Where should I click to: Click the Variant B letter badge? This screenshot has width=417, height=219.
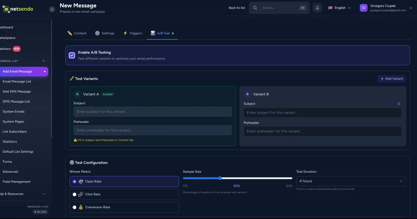pyautogui.click(x=247, y=94)
